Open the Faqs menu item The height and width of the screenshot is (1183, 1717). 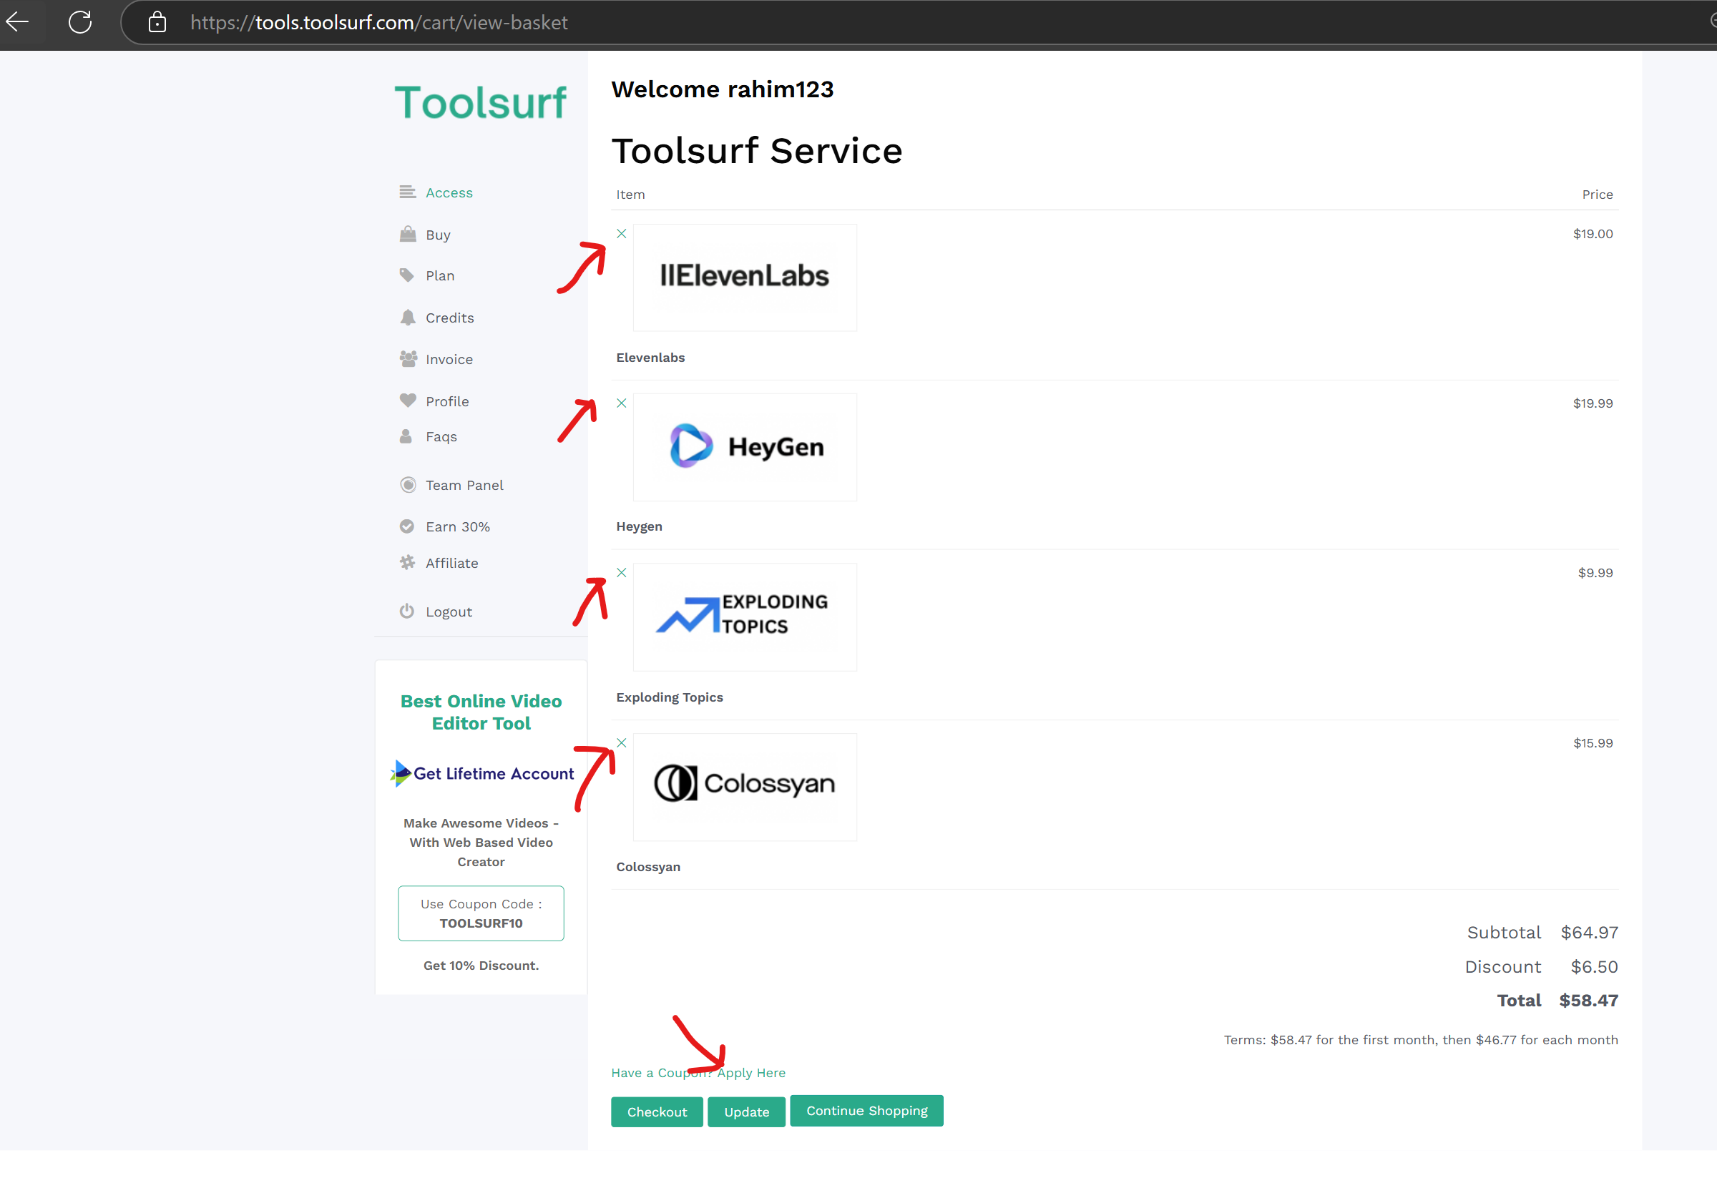click(441, 437)
